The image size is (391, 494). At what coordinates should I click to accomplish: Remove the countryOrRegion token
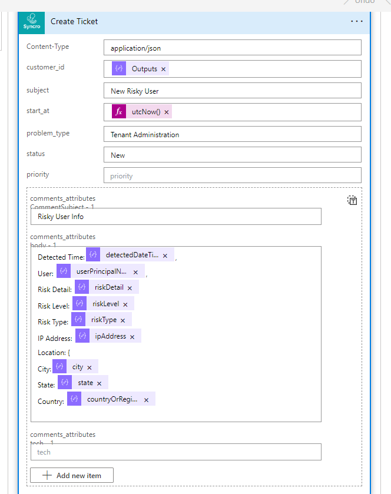tap(146, 400)
